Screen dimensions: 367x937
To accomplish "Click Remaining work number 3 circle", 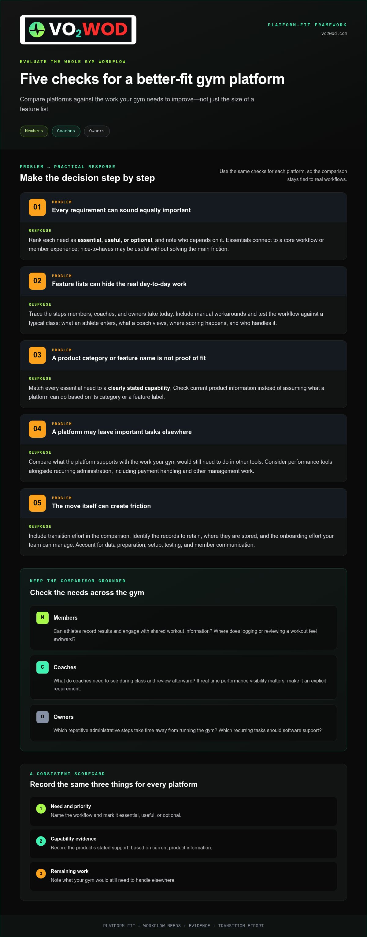I will click(x=41, y=873).
